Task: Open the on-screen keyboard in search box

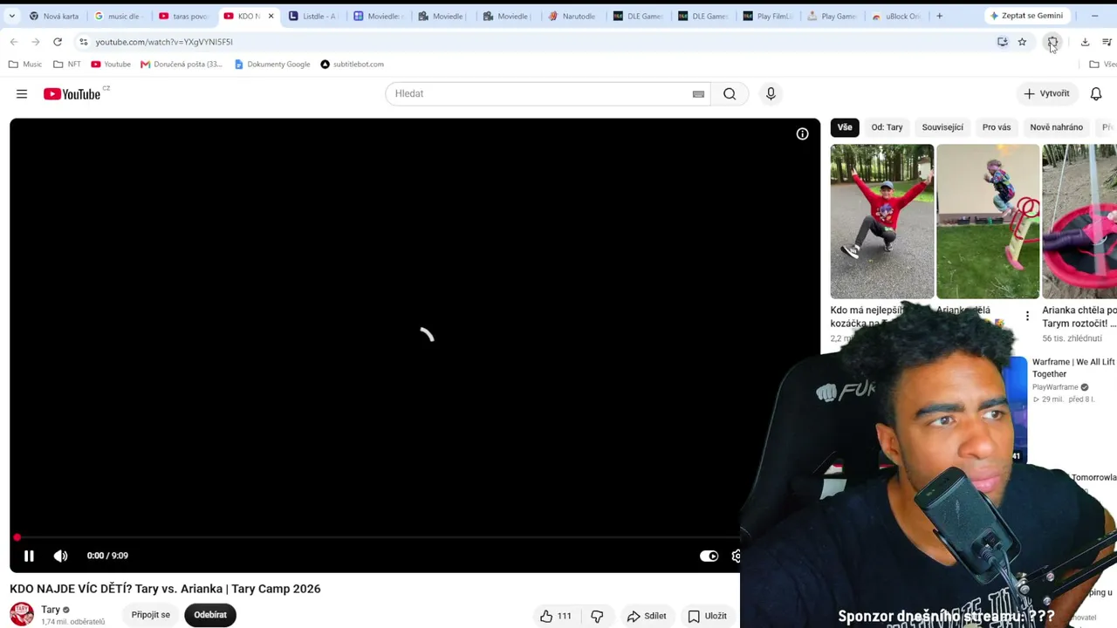Action: (698, 94)
